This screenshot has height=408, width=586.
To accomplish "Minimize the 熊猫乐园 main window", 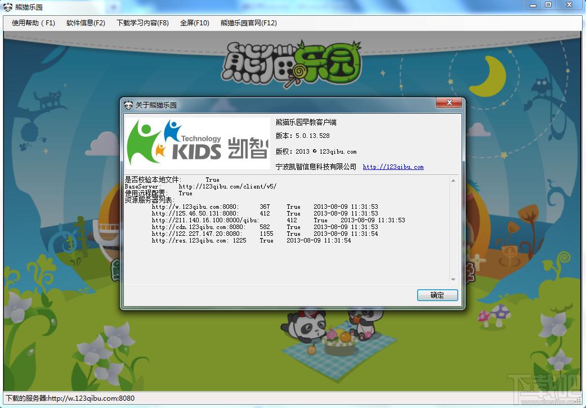I will [533, 5].
